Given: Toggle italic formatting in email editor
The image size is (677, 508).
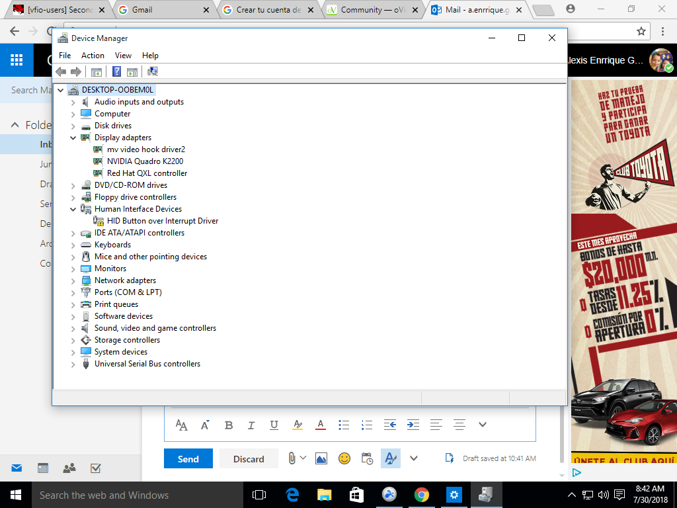Looking at the screenshot, I should [x=251, y=425].
